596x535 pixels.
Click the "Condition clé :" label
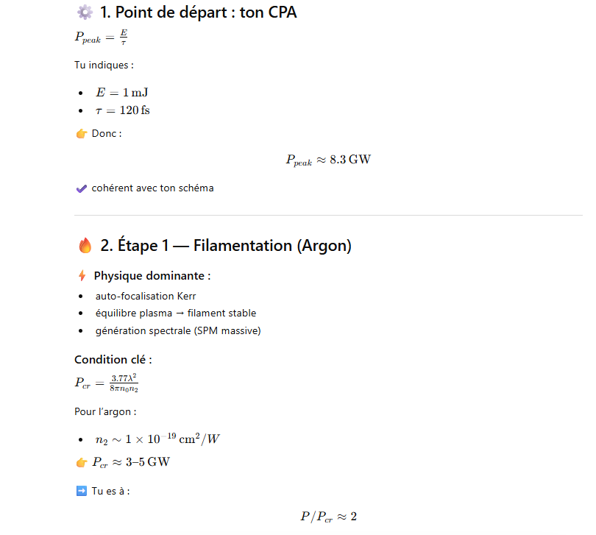pos(113,360)
